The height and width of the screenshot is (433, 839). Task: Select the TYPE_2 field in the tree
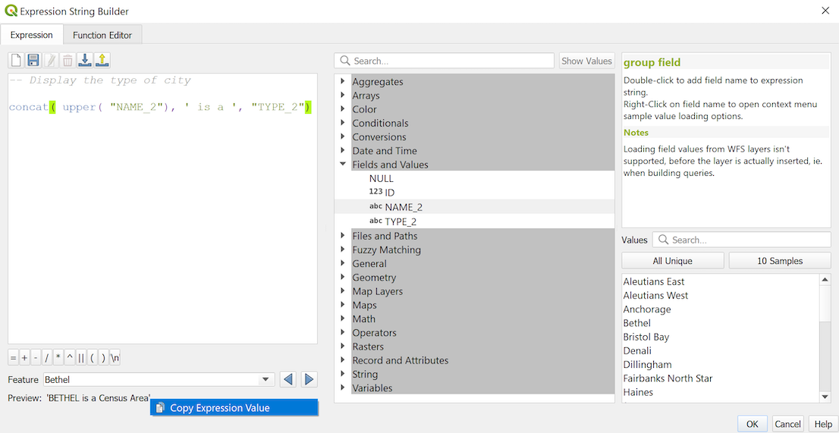pyautogui.click(x=400, y=221)
